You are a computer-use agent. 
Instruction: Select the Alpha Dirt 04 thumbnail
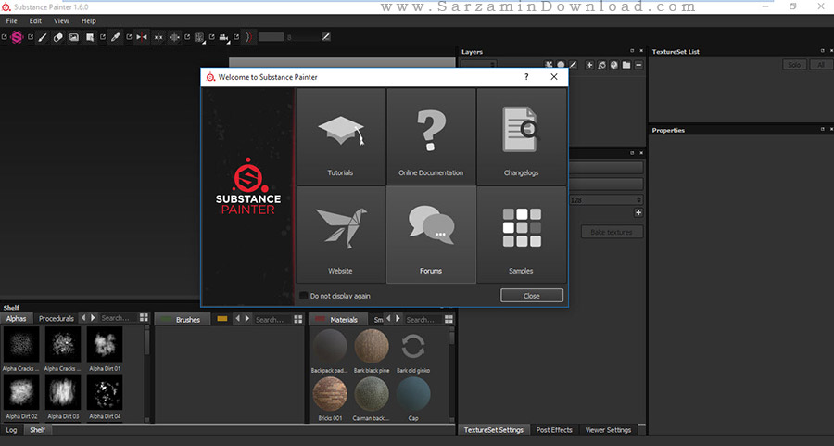coord(104,392)
